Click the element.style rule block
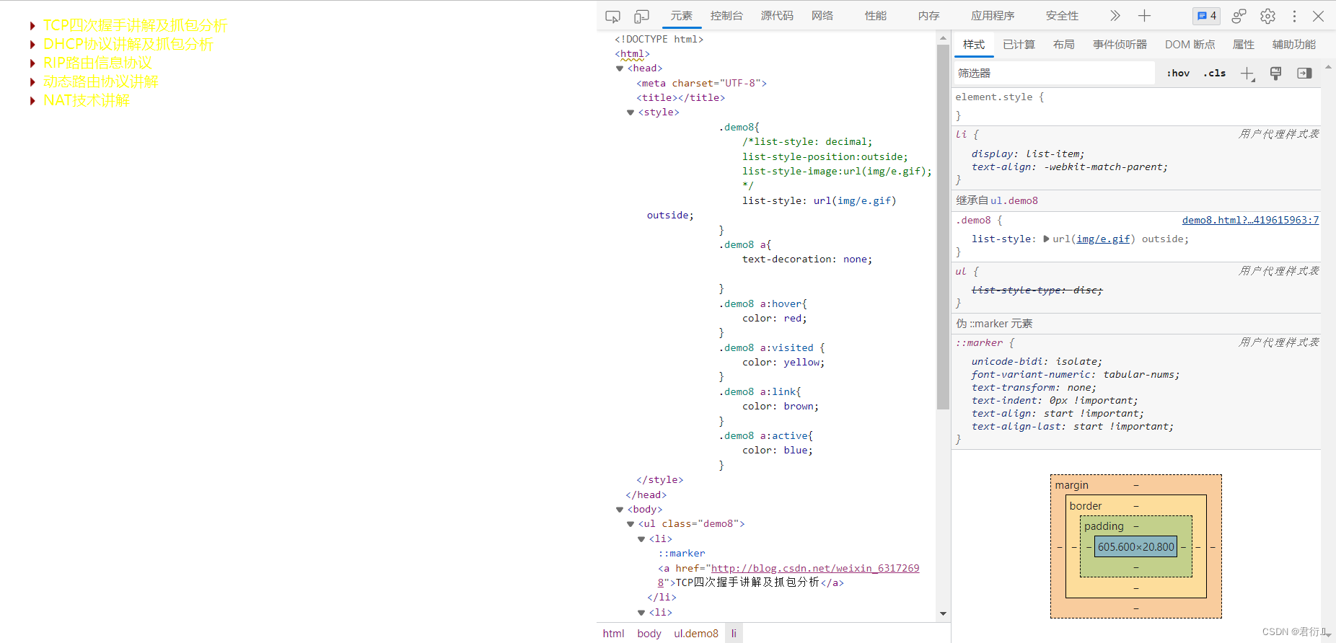Viewport: 1336px width, 643px height. coord(1138,106)
